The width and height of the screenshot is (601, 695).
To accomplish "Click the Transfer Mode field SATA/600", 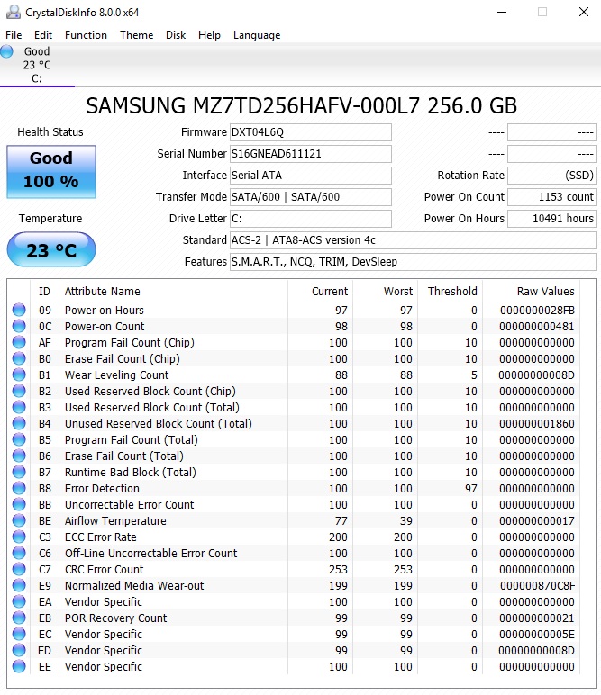I will [311, 197].
